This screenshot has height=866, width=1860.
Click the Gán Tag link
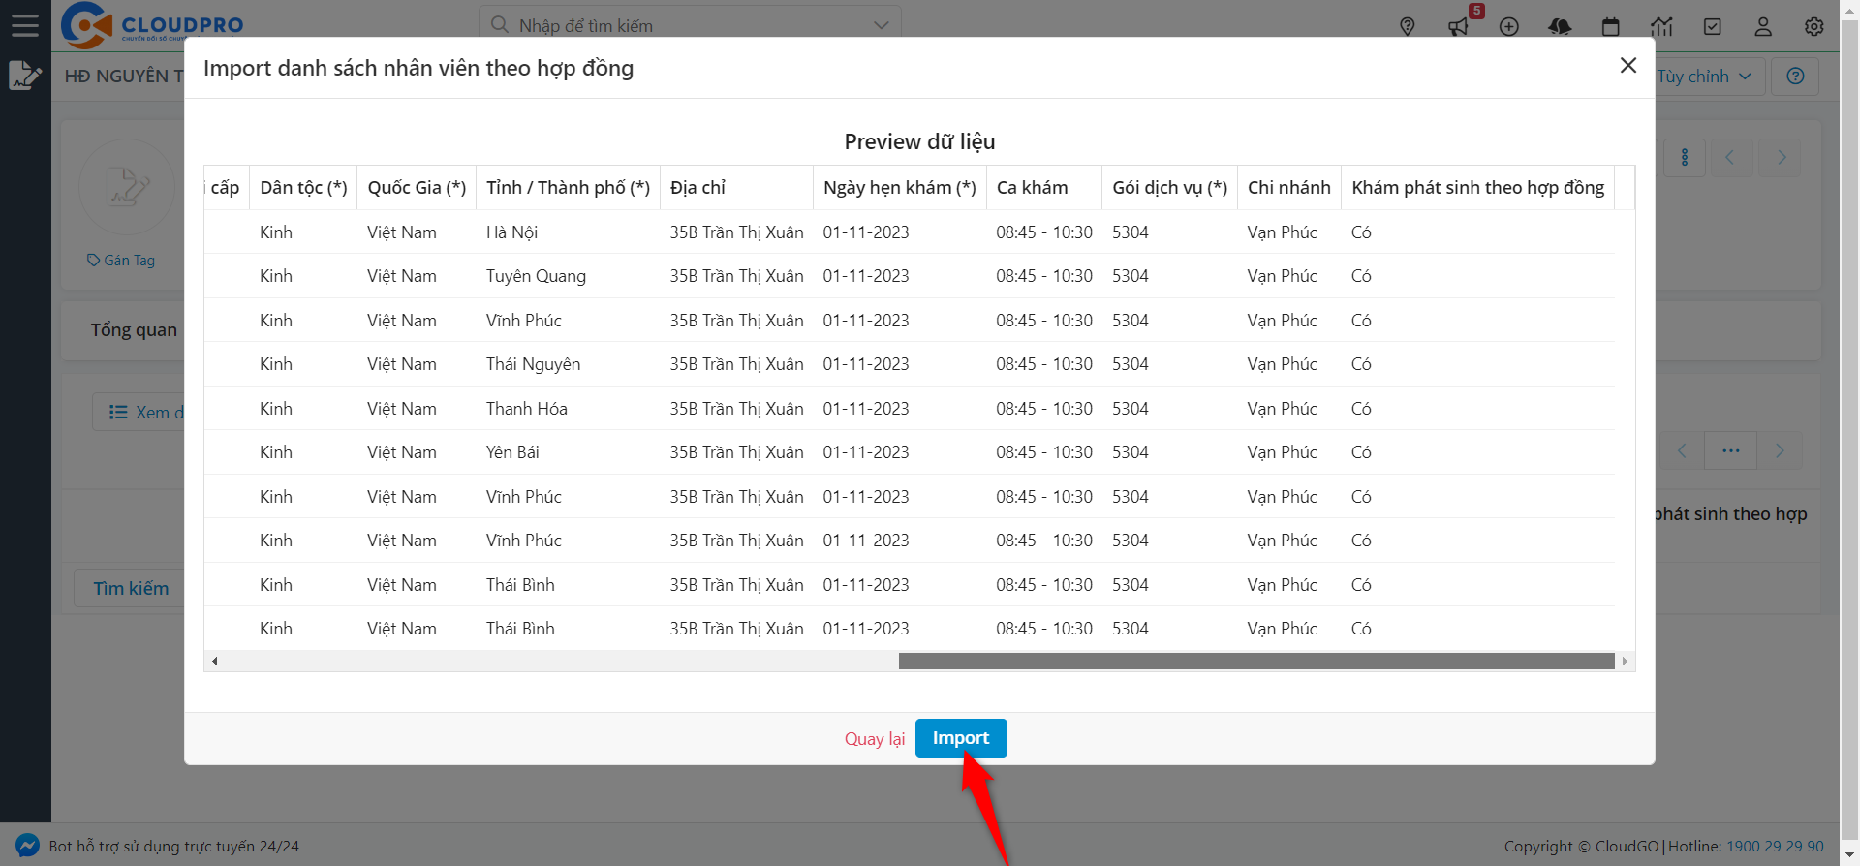coord(121,261)
